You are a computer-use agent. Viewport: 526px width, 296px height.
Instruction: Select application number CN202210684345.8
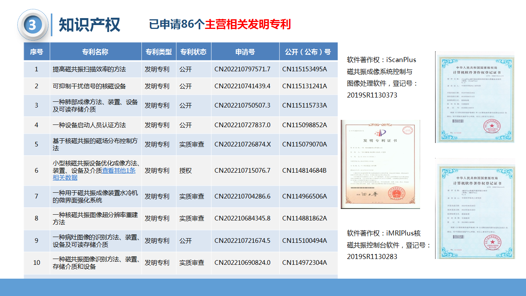pos(242,218)
